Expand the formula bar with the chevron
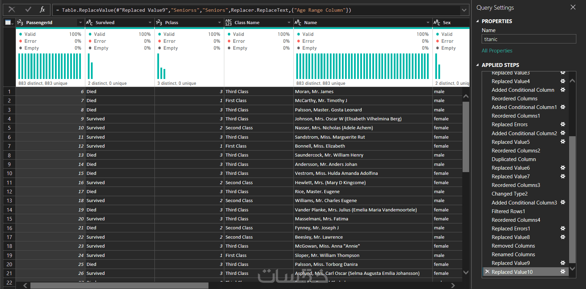Screen dimensions: 586x289 point(464,10)
